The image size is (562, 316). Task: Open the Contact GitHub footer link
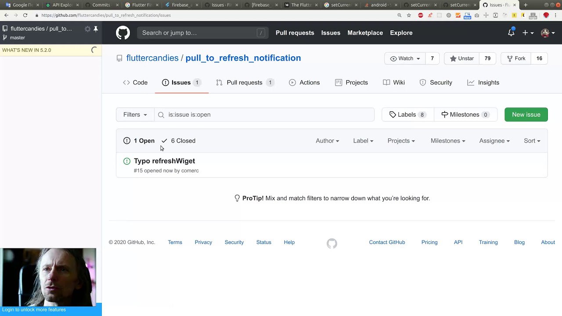tap(387, 242)
